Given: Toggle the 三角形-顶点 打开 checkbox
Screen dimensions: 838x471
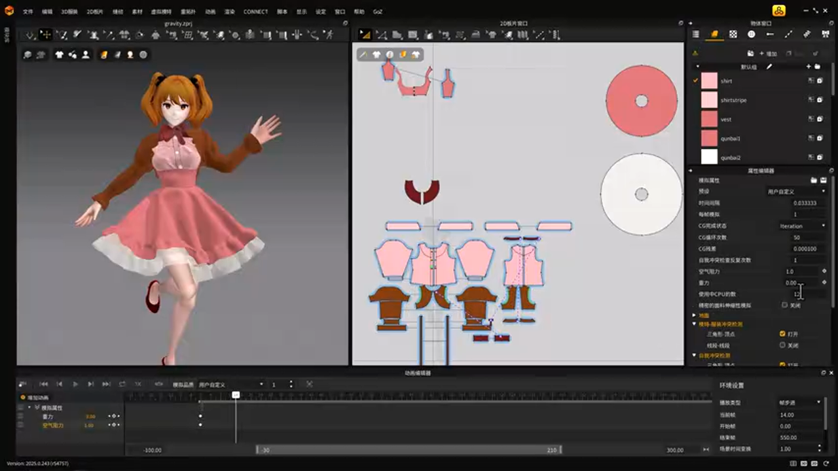Looking at the screenshot, I should 782,334.
